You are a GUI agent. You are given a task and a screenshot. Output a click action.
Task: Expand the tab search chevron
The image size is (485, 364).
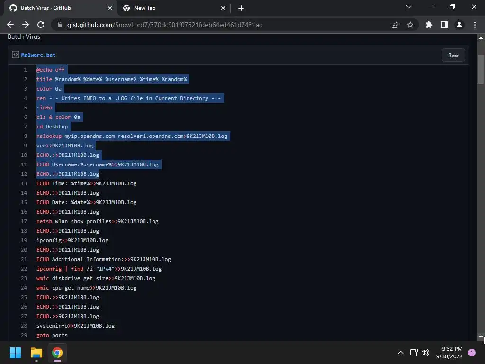(409, 7)
